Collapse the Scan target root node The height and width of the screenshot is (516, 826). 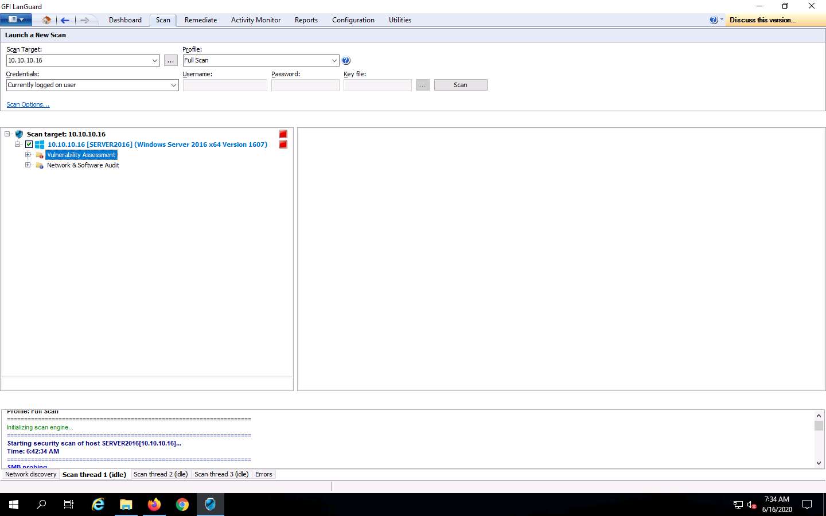[x=7, y=134]
